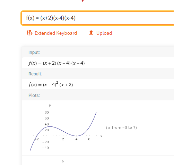Screen dimensions: 174x165
Task: Click the 80 tick label on y axis
Action: coord(46,112)
